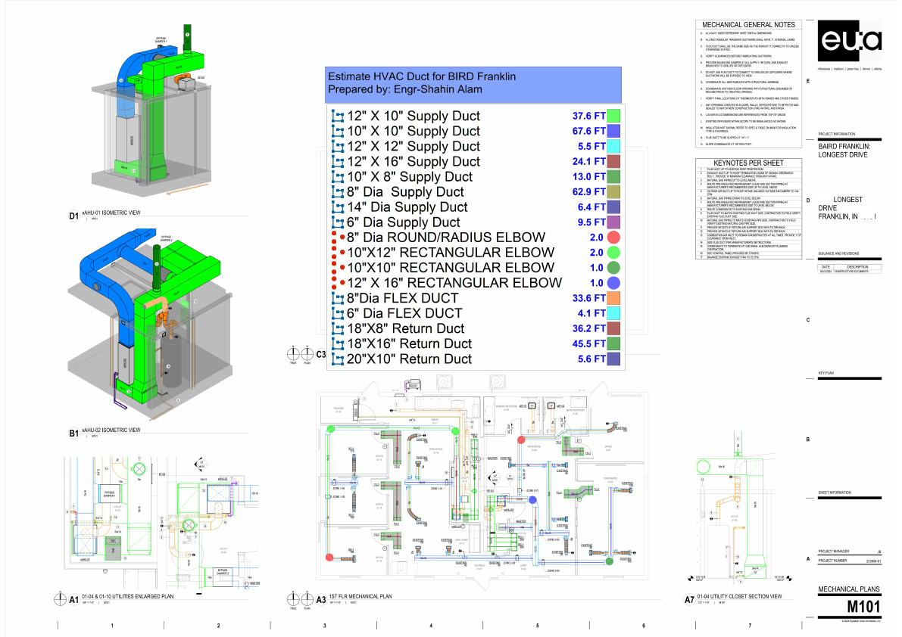902x637 pixels.
Task: Click the 8" Dia FLEX DUCT legend icon
Action: 337,297
